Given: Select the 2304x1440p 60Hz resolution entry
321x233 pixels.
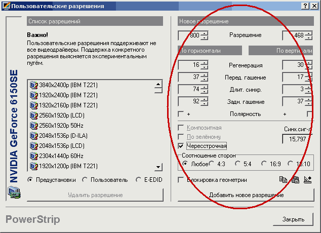Looking at the screenshot, I should 62,156.
